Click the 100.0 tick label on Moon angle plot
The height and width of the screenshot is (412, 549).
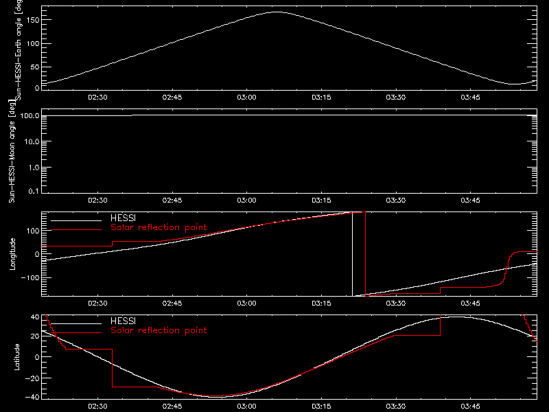(30, 115)
